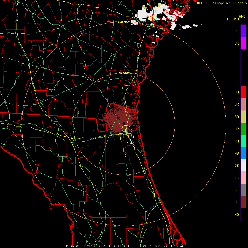Click the GR legend label
The height and width of the screenshot is (248, 248).
pyautogui.click(x=236, y=104)
